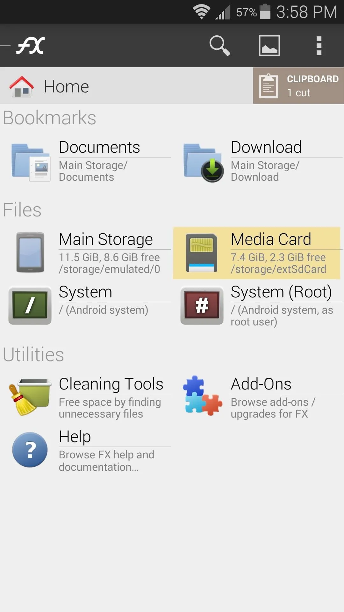Image resolution: width=344 pixels, height=612 pixels.
Task: Tap the Wi-Fi status bar icon
Action: coord(201,12)
